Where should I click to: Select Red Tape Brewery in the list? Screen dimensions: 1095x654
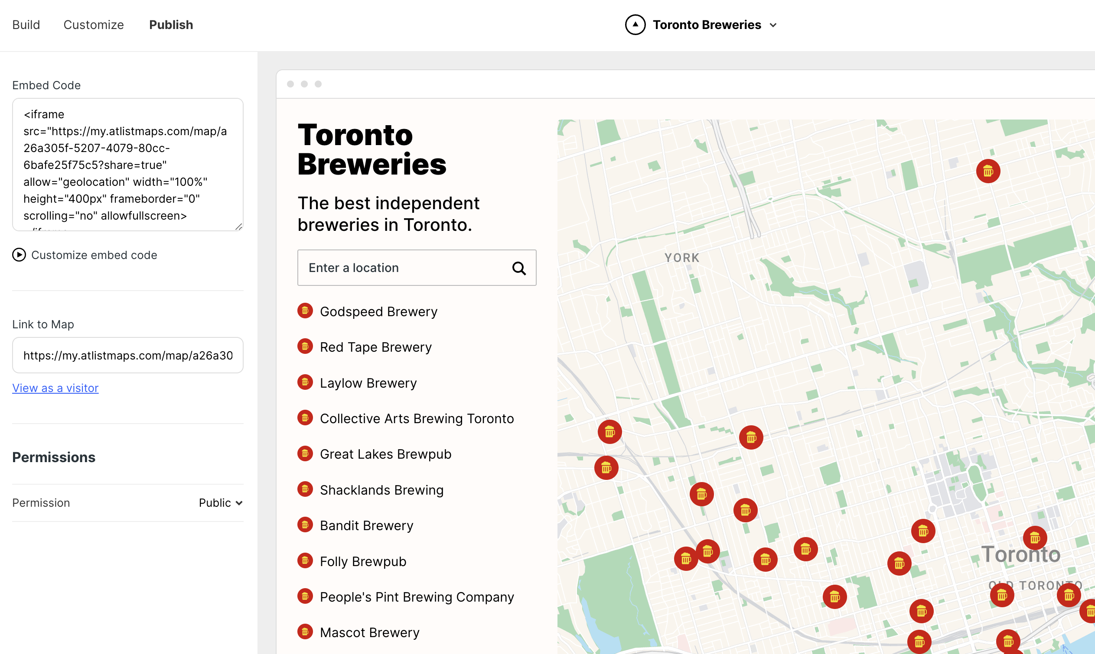tap(376, 347)
